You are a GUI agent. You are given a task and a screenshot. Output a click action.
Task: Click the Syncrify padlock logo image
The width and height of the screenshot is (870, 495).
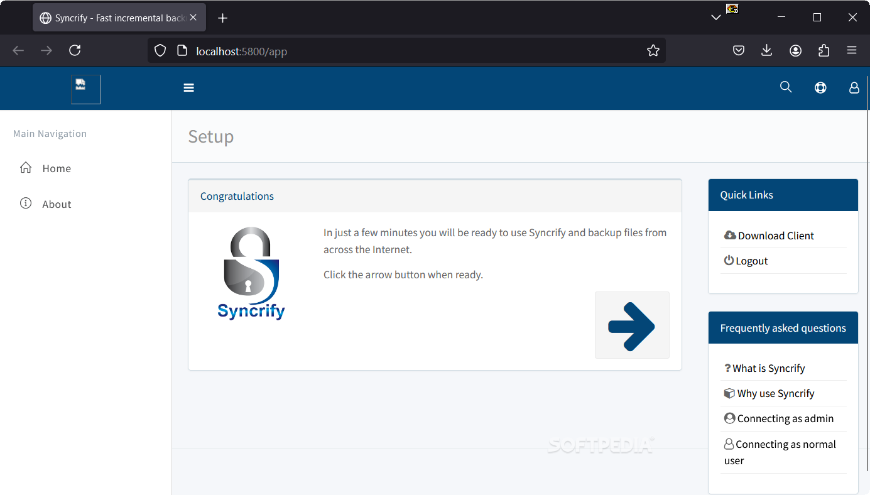(251, 273)
